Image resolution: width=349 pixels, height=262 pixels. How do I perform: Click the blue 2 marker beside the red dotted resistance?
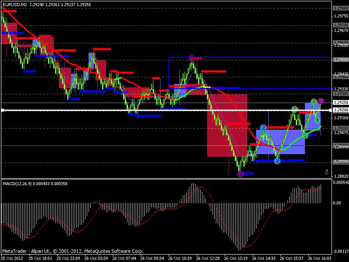tap(263, 128)
